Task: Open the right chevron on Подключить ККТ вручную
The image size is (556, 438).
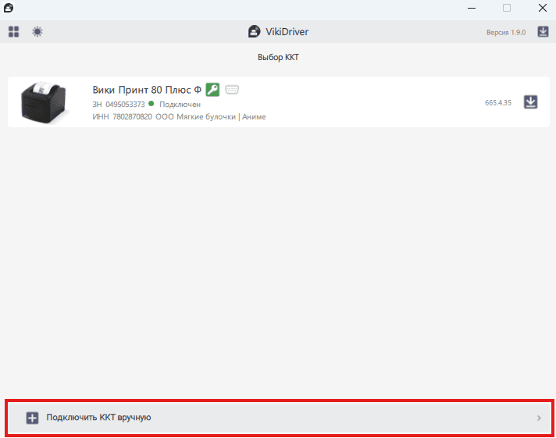Action: (539, 418)
